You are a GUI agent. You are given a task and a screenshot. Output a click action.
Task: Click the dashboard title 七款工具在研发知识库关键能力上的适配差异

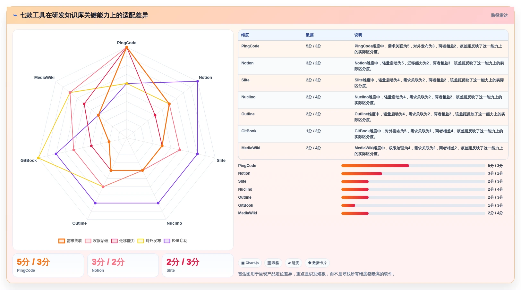tap(84, 15)
